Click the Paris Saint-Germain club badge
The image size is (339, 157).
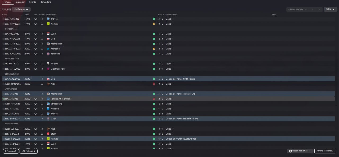48,99
